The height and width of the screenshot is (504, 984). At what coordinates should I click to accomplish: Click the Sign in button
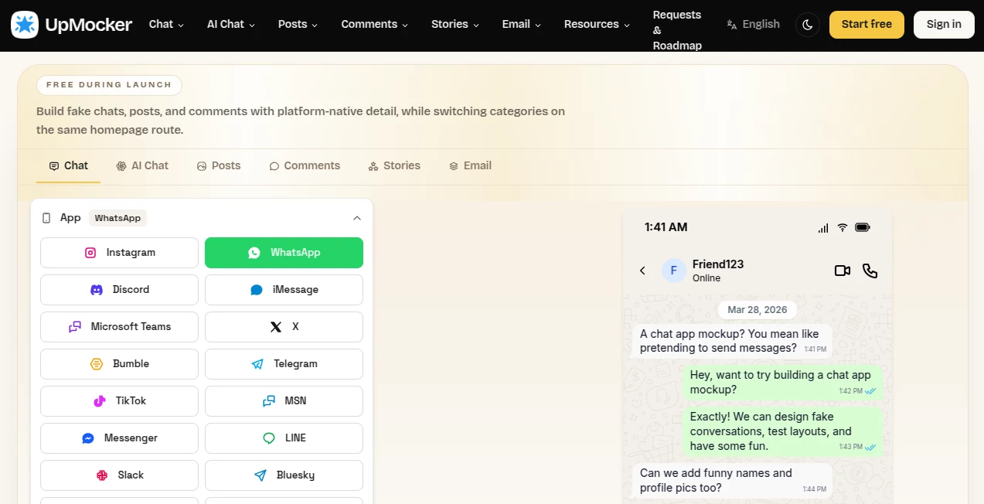pyautogui.click(x=944, y=25)
